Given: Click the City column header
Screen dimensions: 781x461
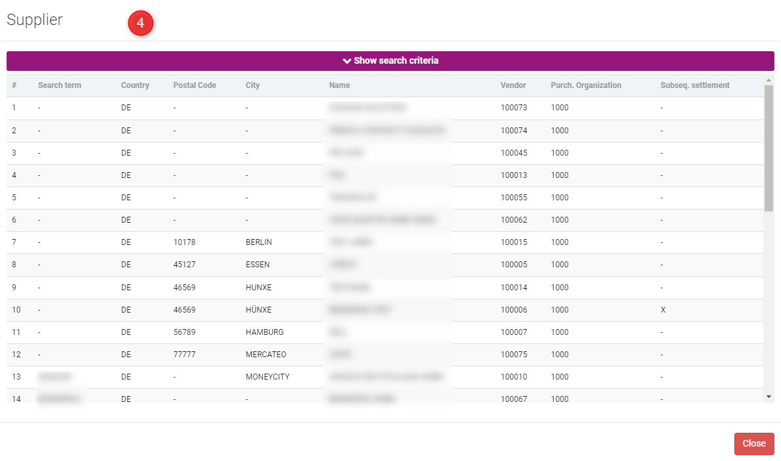Looking at the screenshot, I should coord(252,85).
